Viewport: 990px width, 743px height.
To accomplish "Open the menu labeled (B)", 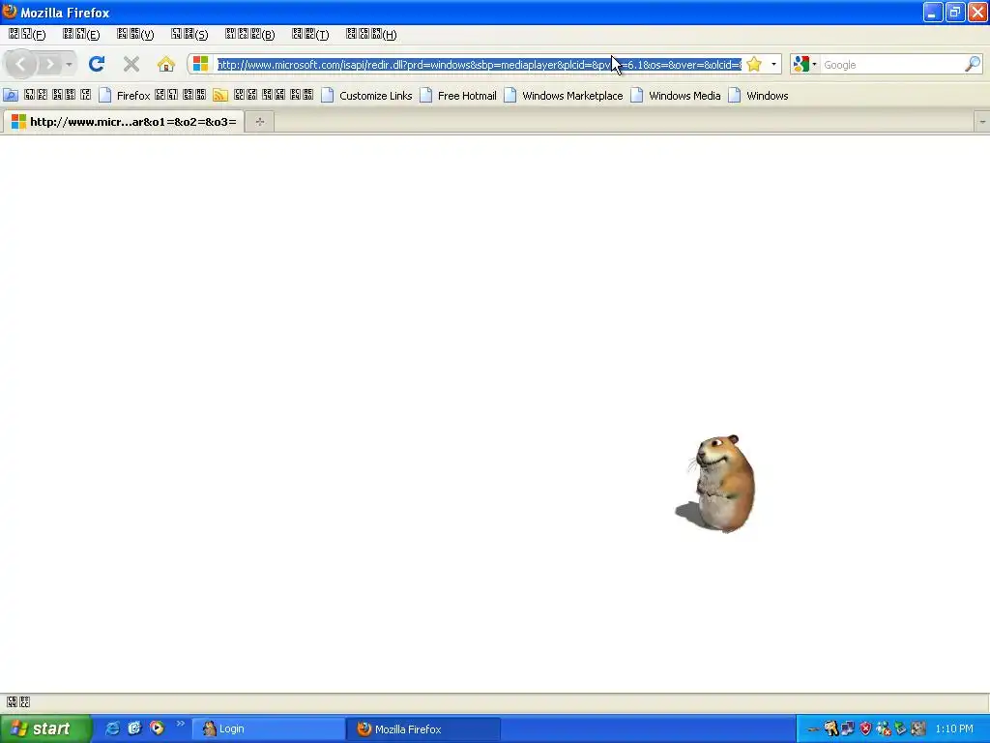I will [x=250, y=34].
